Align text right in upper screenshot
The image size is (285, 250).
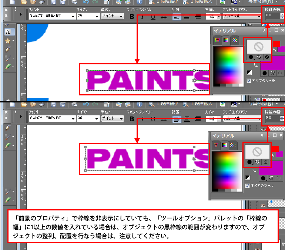pos(198,17)
